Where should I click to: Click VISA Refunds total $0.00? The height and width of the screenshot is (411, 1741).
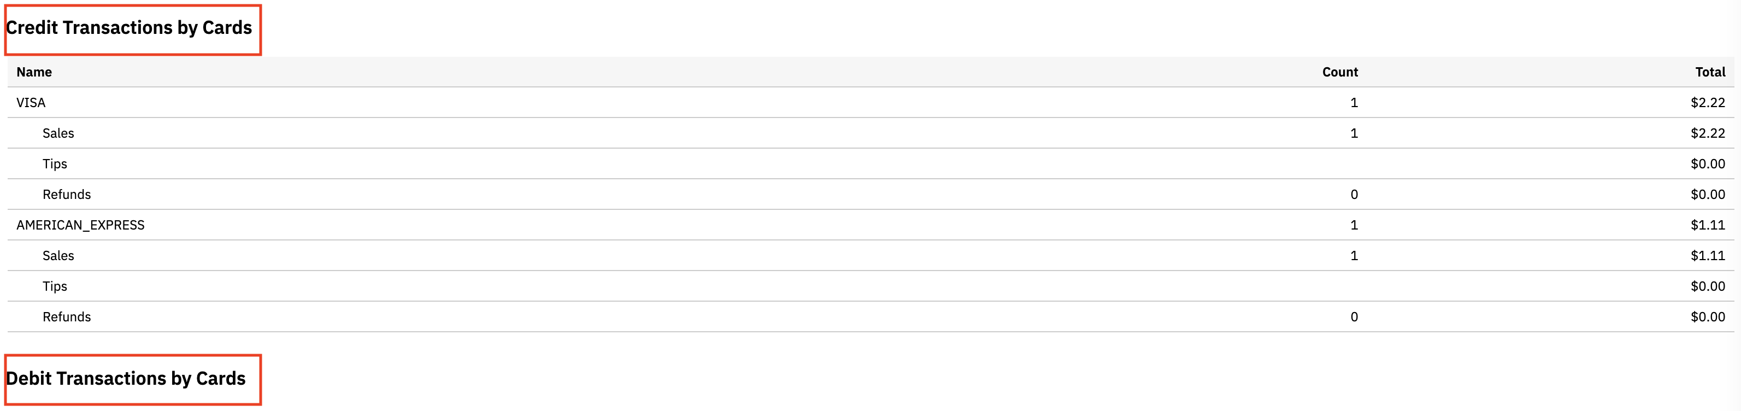coord(1708,195)
